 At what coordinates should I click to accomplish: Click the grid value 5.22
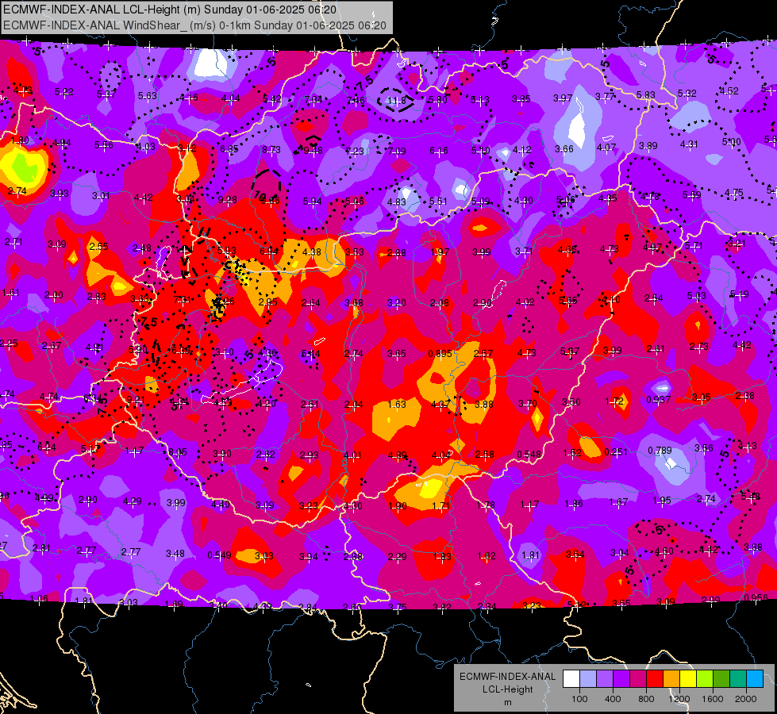point(64,92)
